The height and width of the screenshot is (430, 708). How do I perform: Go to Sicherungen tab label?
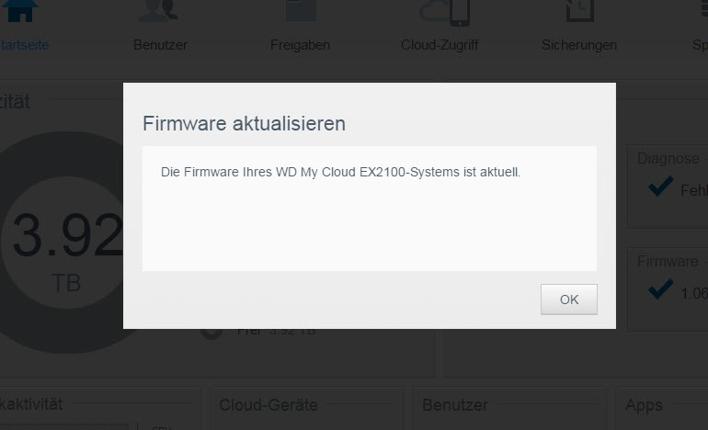[x=579, y=45]
